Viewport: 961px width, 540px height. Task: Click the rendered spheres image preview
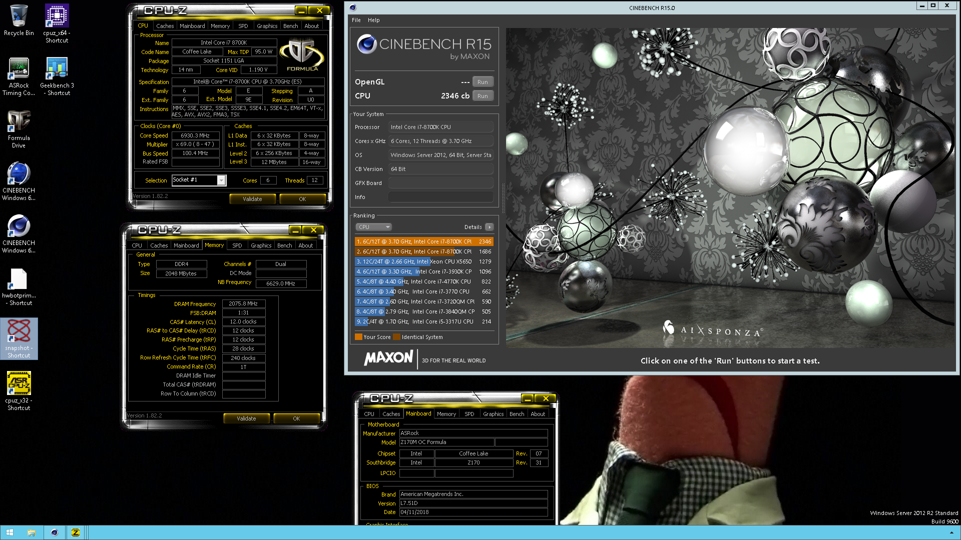tap(730, 187)
